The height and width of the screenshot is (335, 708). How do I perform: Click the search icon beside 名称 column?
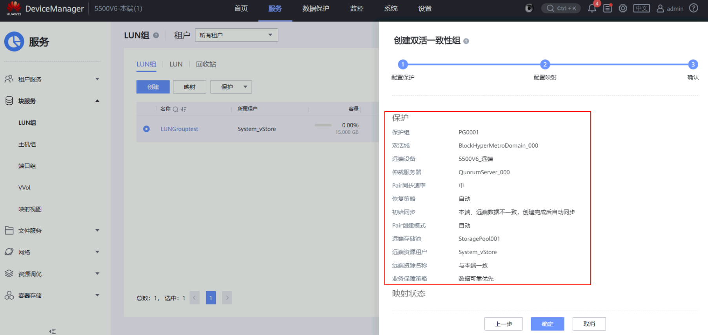[176, 109]
